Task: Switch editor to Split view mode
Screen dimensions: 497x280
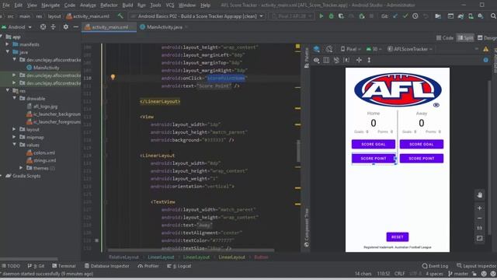Action: click(465, 38)
